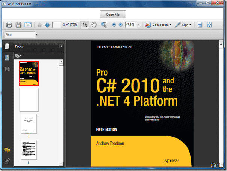This screenshot has width=227, height=171.
Task: Open the Sign menu
Action: 183,25
